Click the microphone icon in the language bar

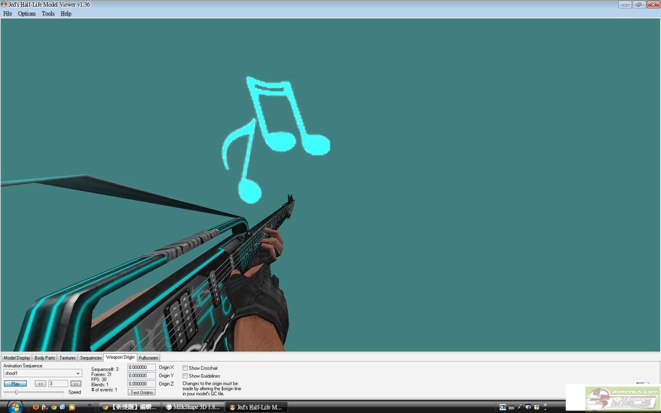click(x=520, y=407)
